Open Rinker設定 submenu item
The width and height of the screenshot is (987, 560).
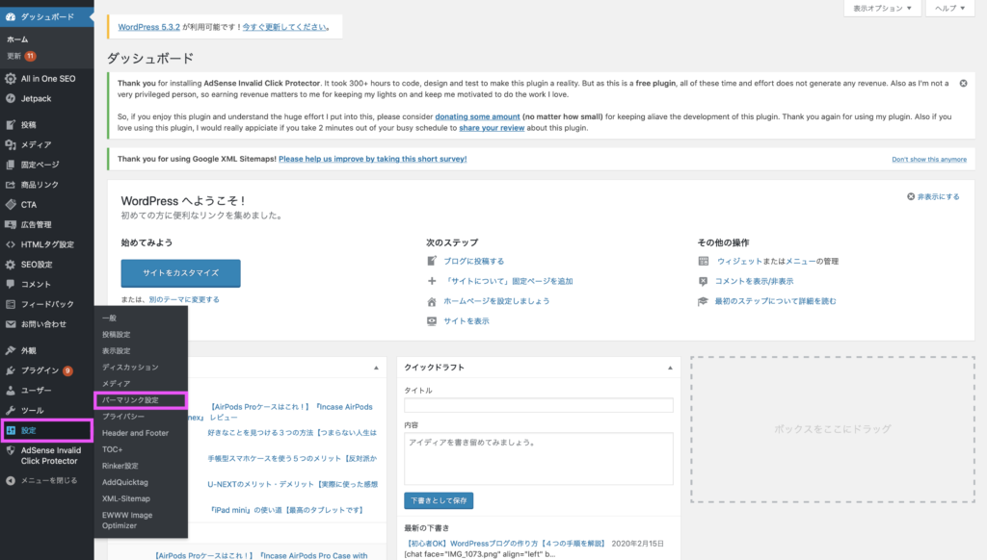coord(120,466)
